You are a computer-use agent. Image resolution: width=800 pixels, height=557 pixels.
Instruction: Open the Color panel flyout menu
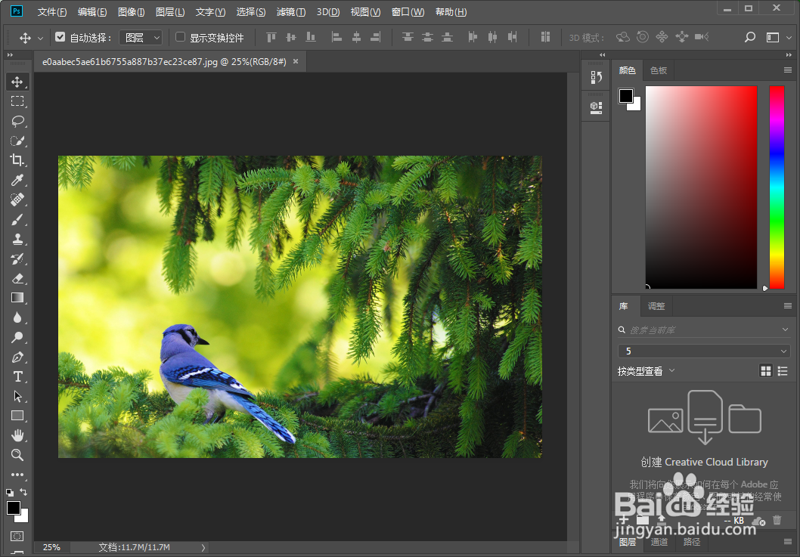[788, 70]
